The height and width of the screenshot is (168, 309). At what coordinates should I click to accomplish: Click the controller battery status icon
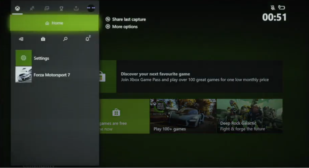click(x=282, y=7)
